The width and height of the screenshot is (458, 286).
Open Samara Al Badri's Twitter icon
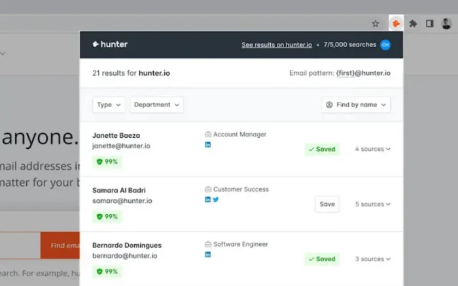216,199
